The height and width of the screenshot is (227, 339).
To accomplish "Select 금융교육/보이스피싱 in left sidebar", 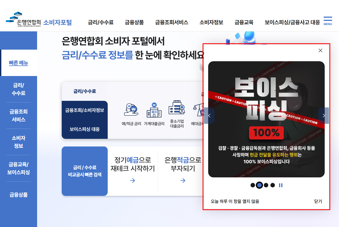I will [x=19, y=168].
